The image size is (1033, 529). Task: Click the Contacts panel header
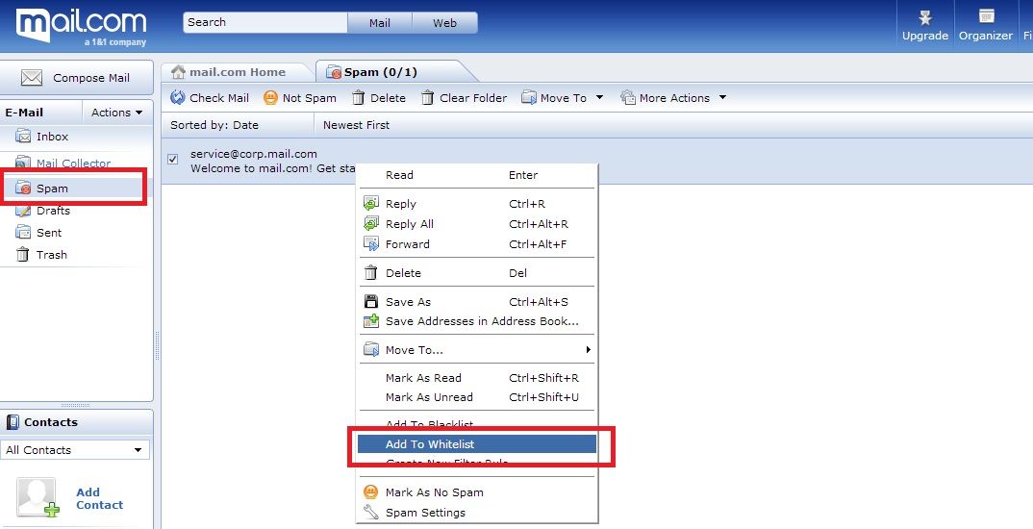(x=76, y=422)
